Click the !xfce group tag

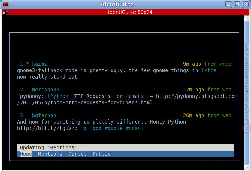click(209, 71)
